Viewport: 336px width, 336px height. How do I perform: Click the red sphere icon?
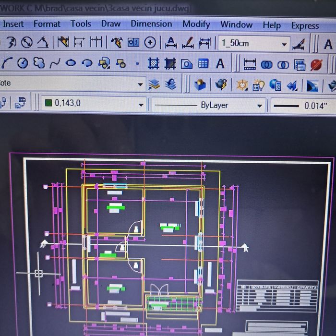pyautogui.click(x=316, y=65)
